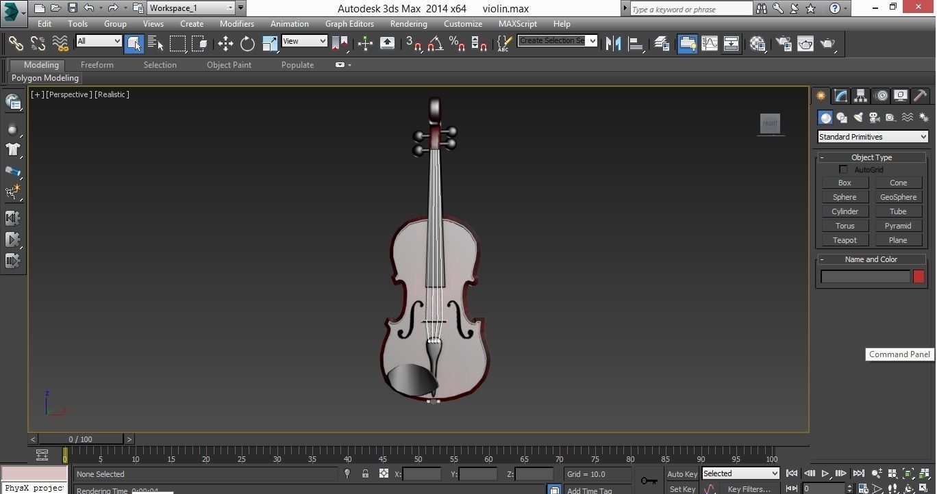Switch to Object Paint ribbon tab
Image resolution: width=937 pixels, height=494 pixels.
pos(229,65)
